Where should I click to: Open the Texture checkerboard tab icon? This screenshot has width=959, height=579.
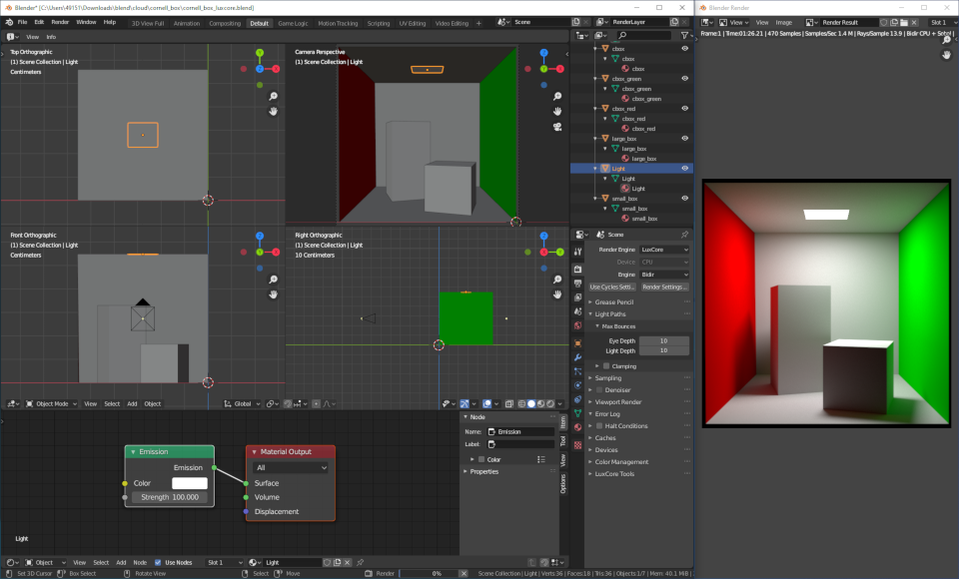[x=578, y=445]
